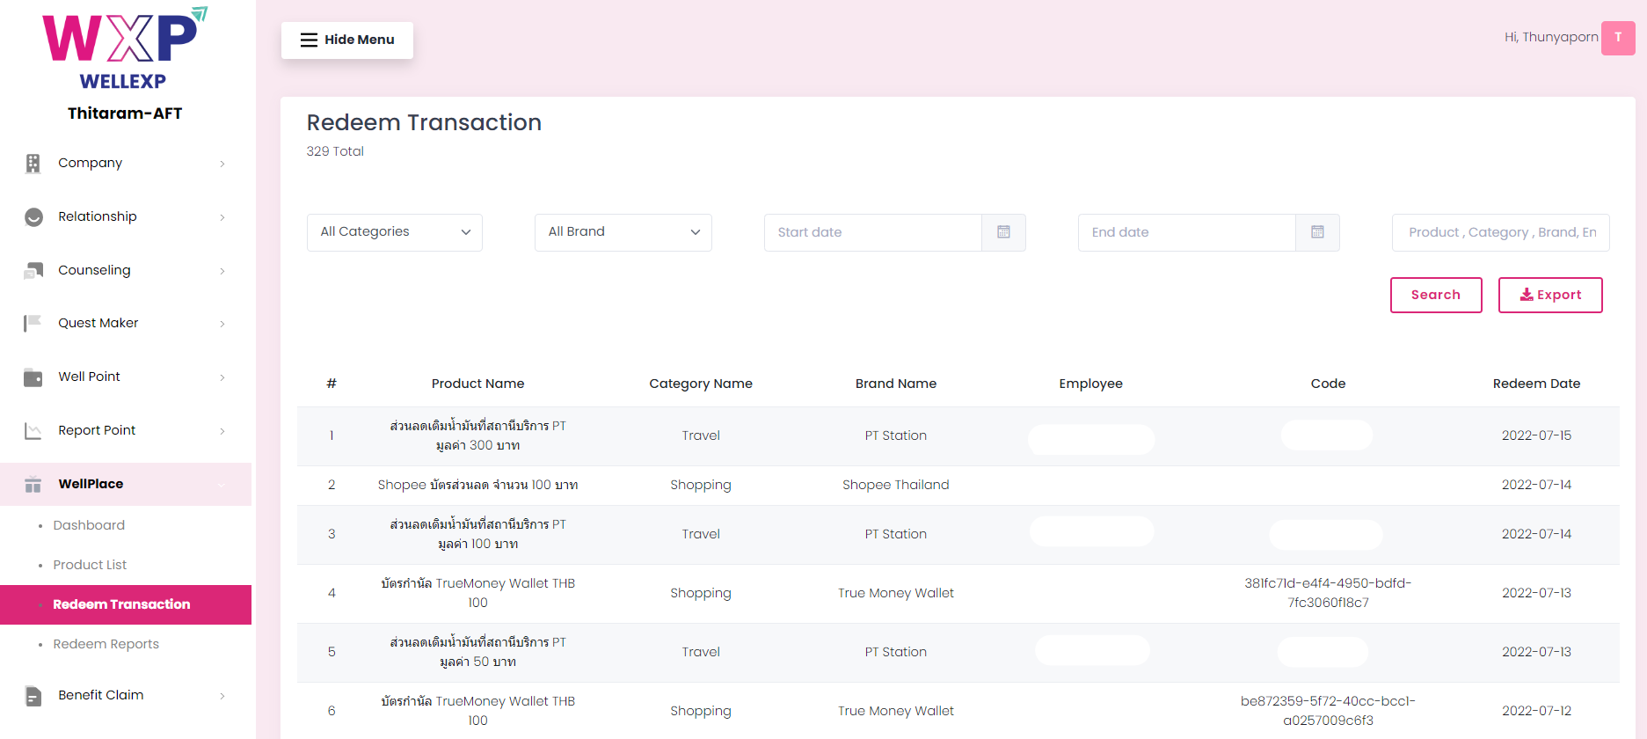1647x739 pixels.
Task: Click the Quest Maker flag icon
Action: click(x=33, y=324)
